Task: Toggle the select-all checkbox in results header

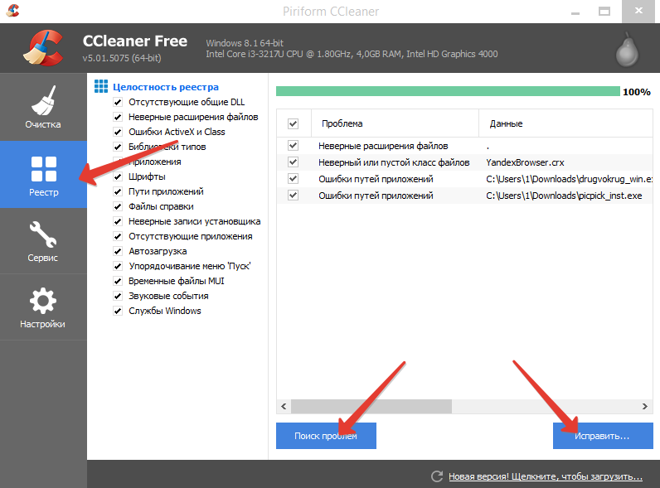Action: 293,123
